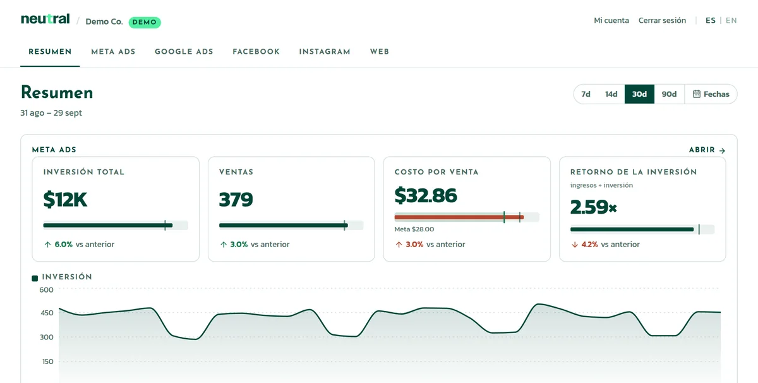Click down arrow next to 4.2%
Viewport: 758px width, 383px height.
(574, 245)
